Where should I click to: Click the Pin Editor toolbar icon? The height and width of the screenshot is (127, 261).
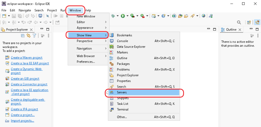coord(57,22)
